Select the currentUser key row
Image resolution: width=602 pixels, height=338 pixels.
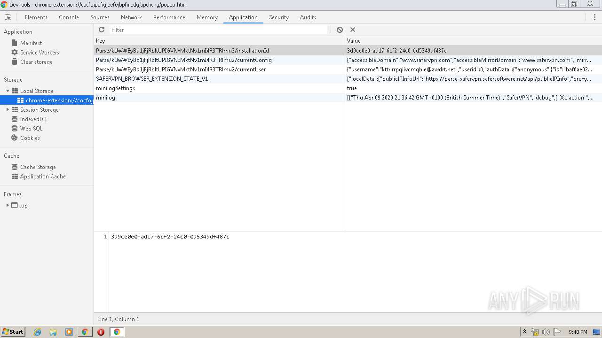tap(219, 69)
